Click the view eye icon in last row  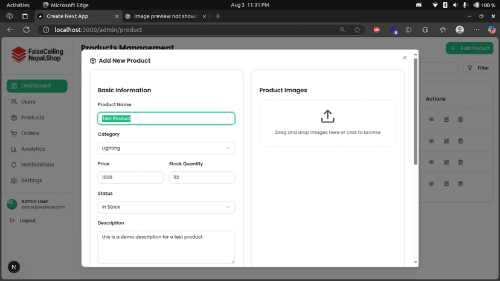[432, 184]
